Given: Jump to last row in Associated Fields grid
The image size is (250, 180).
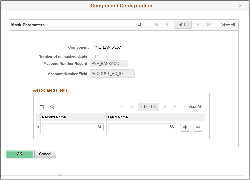Looking at the screenshot, I should tap(175, 107).
